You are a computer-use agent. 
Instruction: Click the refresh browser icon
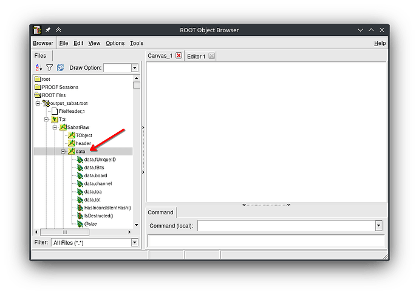(60, 67)
